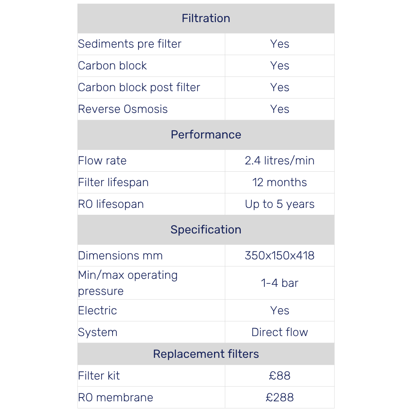Select the Direct flow value
The image size is (412, 412).
[280, 332]
